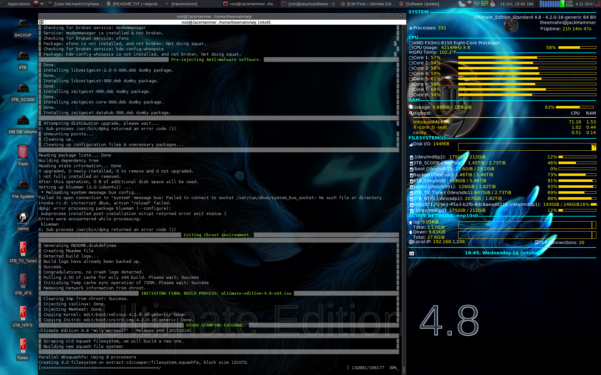This screenshot has width=601, height=375.
Task: Click the Tunez drive icon in sidebar
Action: click(x=23, y=346)
